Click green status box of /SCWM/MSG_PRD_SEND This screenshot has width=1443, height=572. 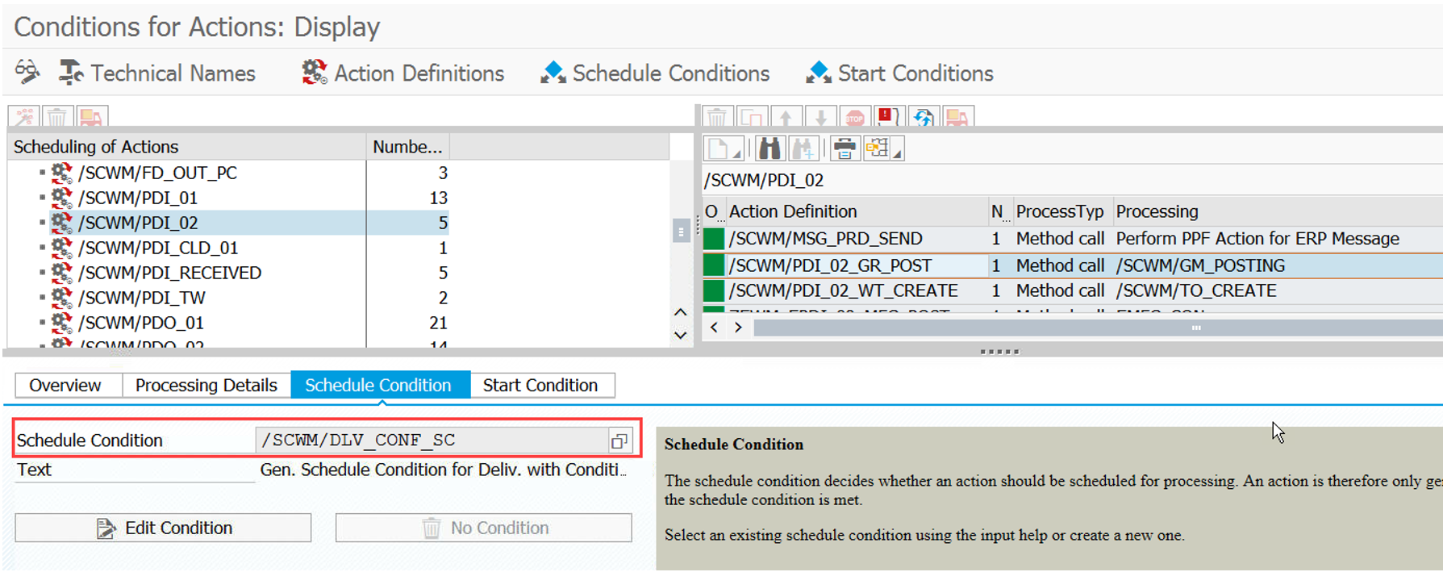[x=714, y=239]
